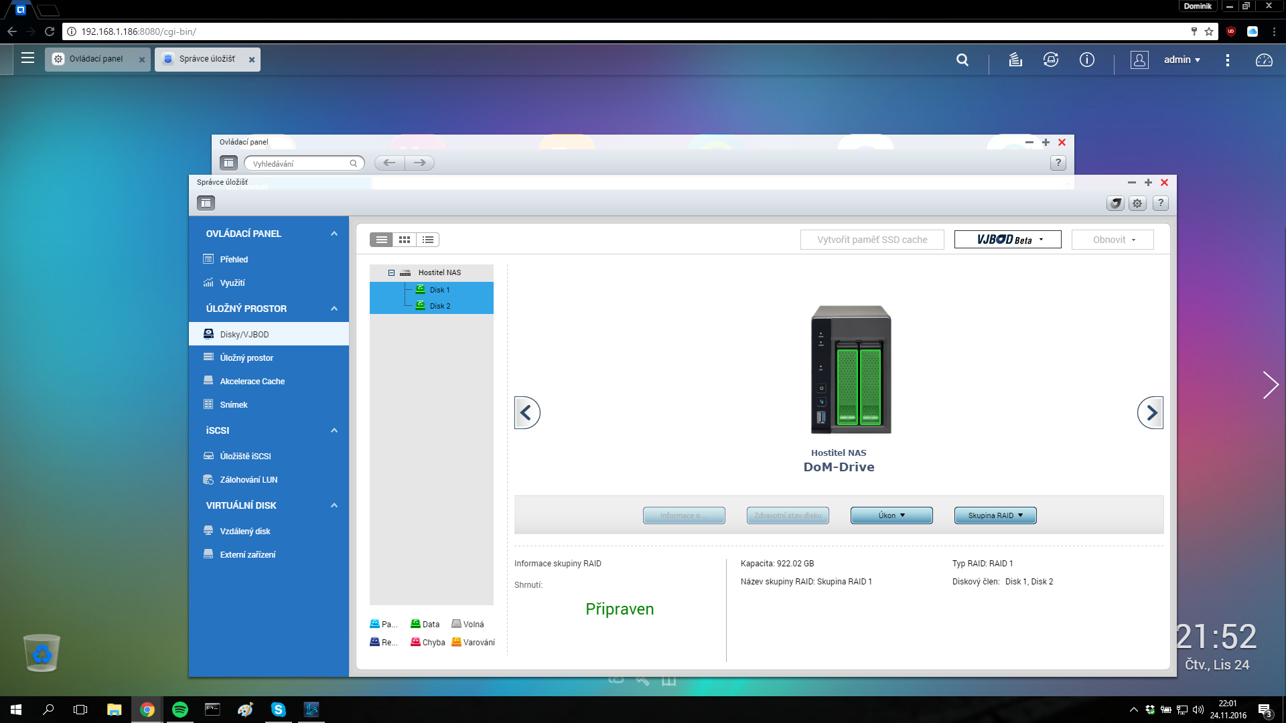
Task: Open Úložný prostor in sidebar
Action: point(246,358)
